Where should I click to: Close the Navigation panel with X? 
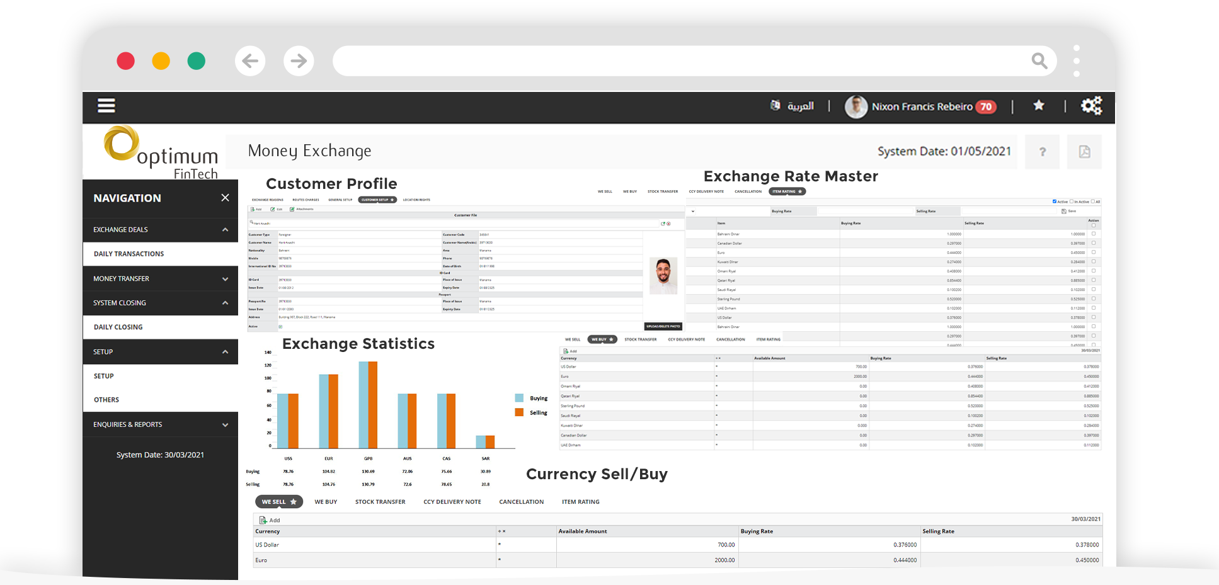tap(225, 198)
